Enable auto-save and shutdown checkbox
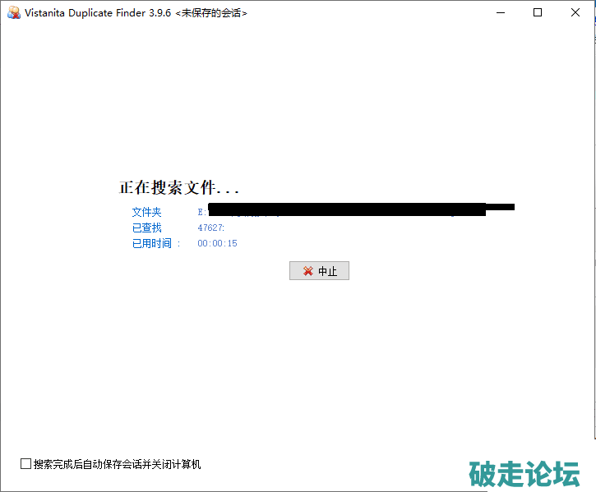The width and height of the screenshot is (596, 492). coord(25,464)
